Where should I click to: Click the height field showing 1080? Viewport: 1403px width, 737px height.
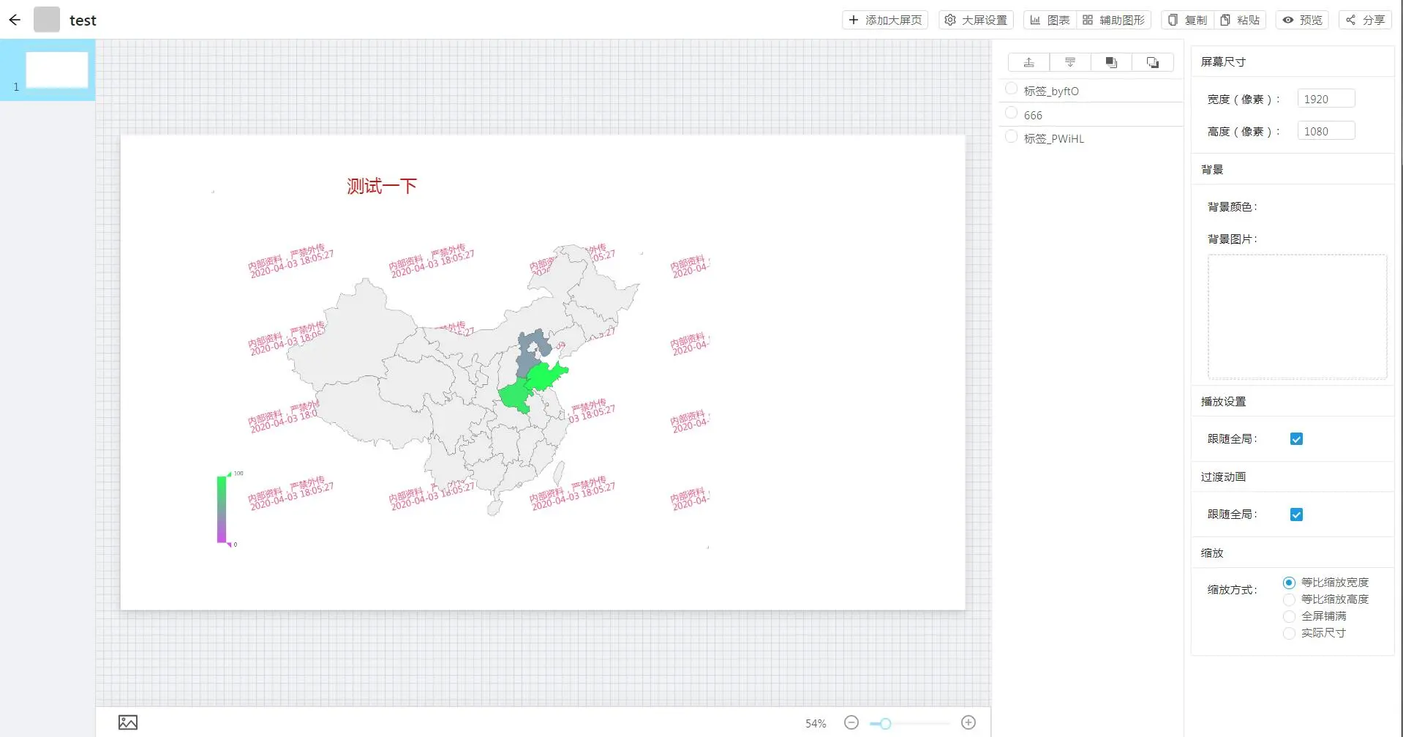coord(1325,131)
